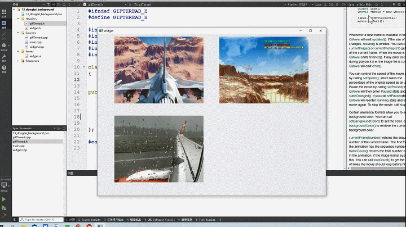Viewport: 406px width, 227px height.
Task: Collapse the Headers folder
Action: (x=18, y=19)
